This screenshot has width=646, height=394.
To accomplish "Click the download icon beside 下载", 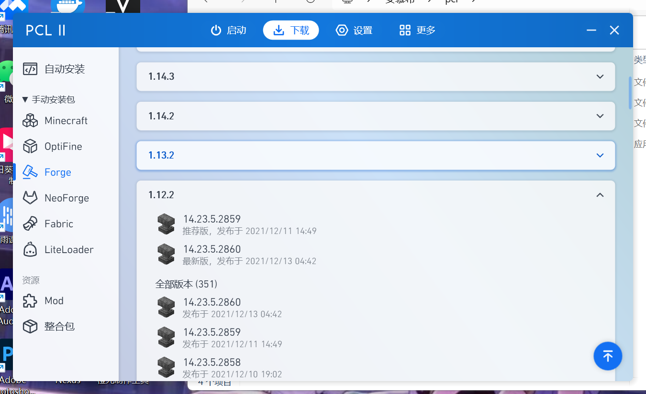I will [278, 31].
